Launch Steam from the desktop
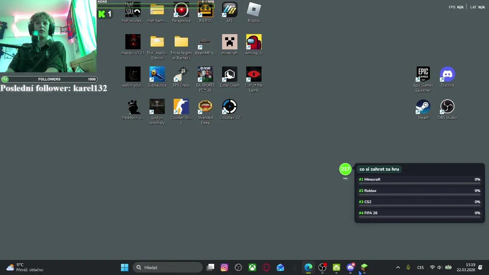This screenshot has height=275, width=489. point(423,110)
